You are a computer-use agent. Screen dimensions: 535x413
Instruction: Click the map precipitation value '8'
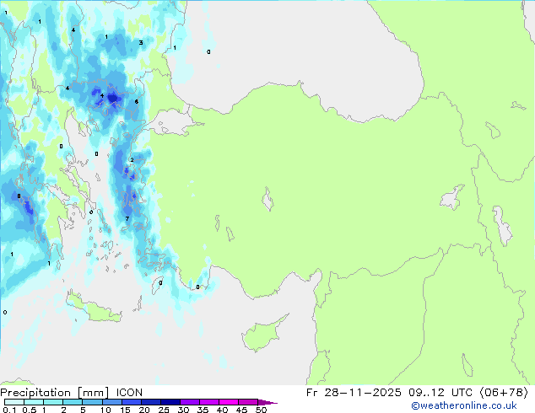point(19,196)
